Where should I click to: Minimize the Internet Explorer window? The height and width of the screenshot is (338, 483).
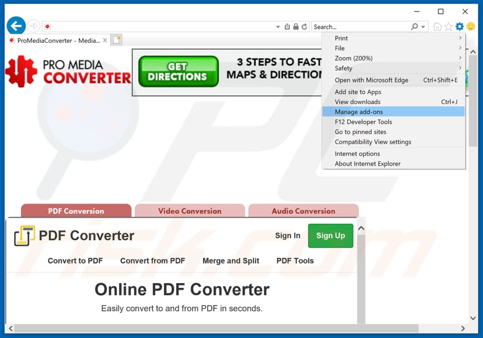417,12
